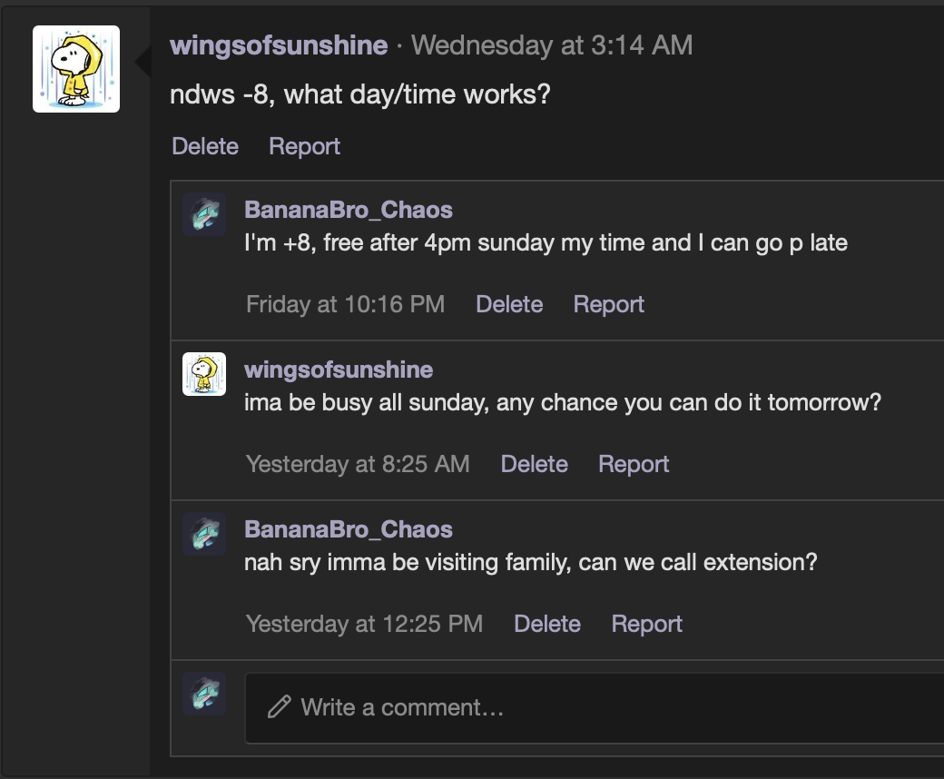The image size is (944, 779).
Task: Report the Yesterday 12:25 PM comment
Action: [646, 624]
